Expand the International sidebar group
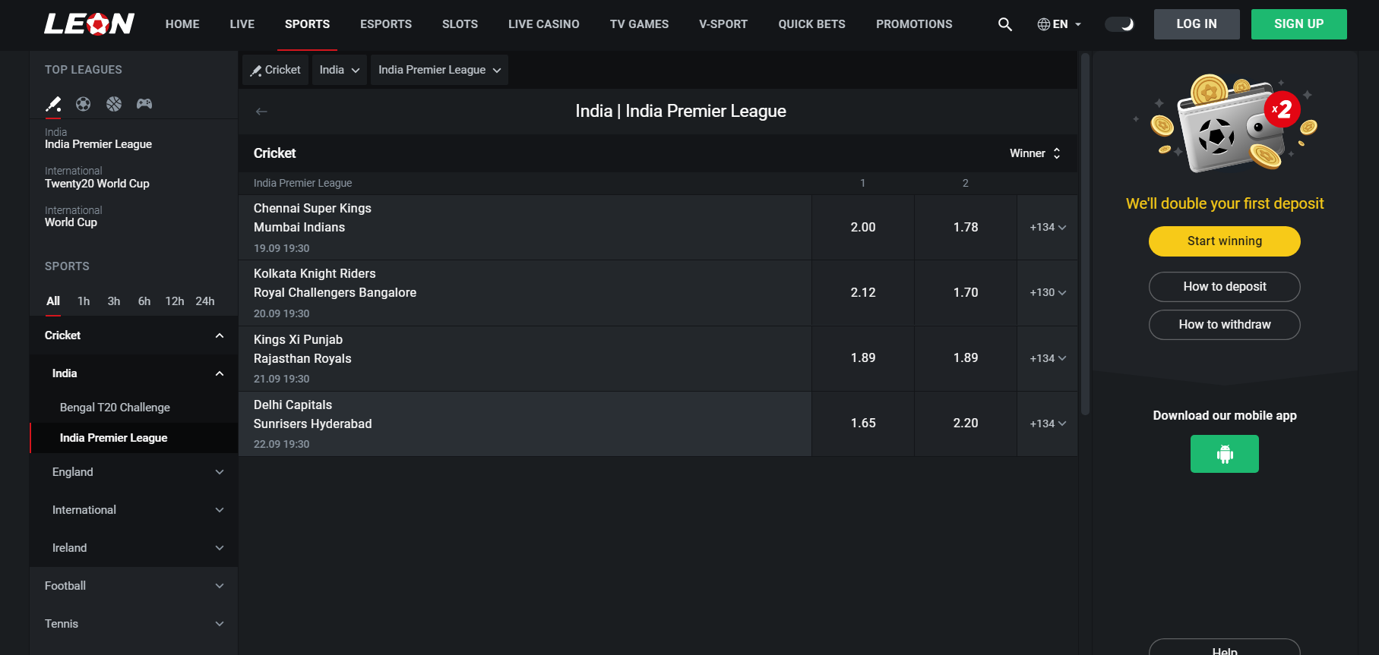Screen dimensions: 1379x655 click(x=134, y=510)
